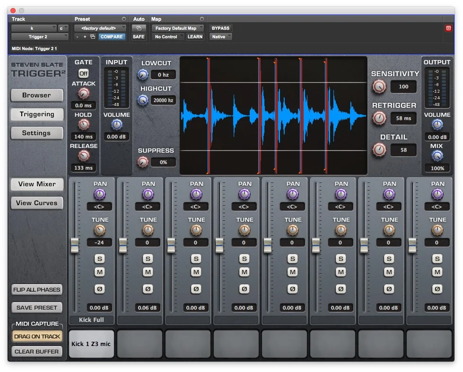
Task: Click SAVE PRESET button
Action: (x=36, y=308)
